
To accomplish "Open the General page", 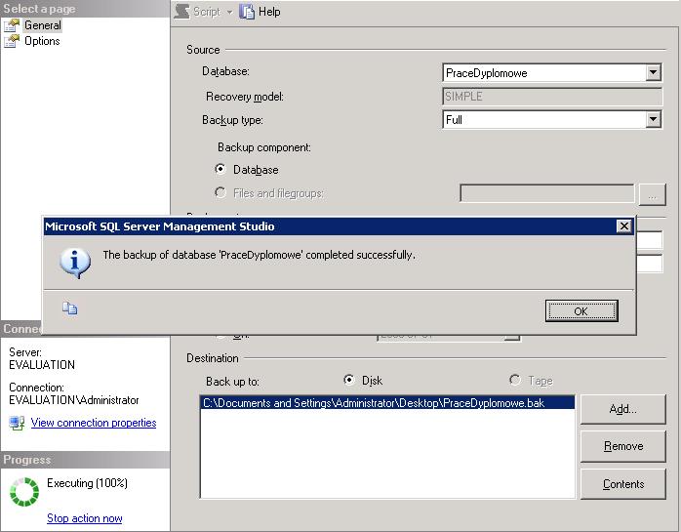I will [43, 25].
